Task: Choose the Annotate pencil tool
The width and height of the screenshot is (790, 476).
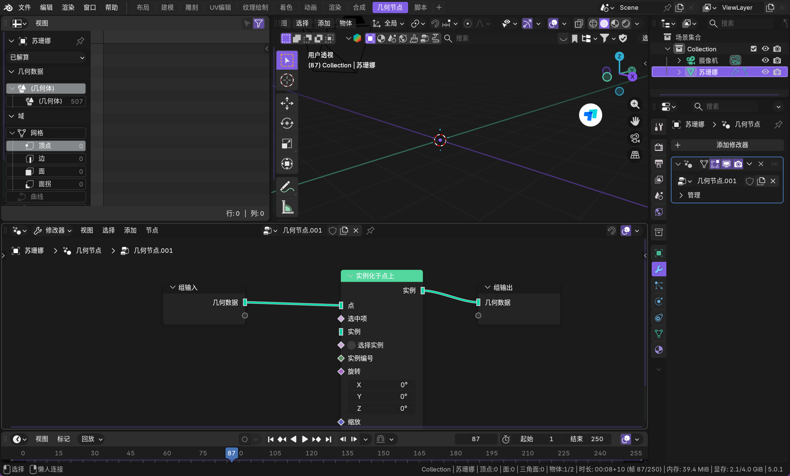Action: click(x=287, y=187)
